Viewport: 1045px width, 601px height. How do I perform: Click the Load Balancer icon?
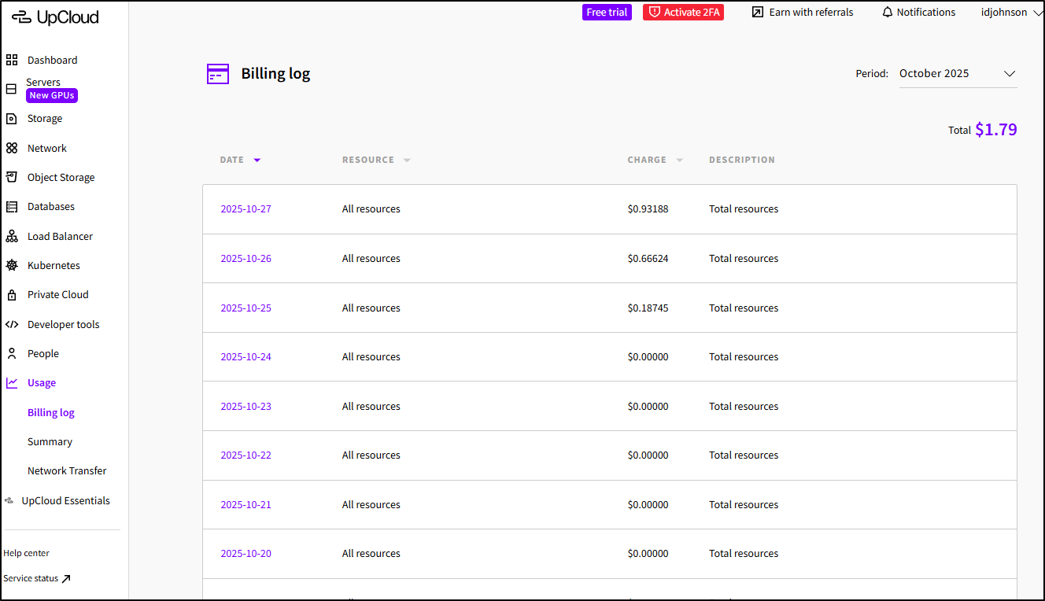click(x=12, y=236)
